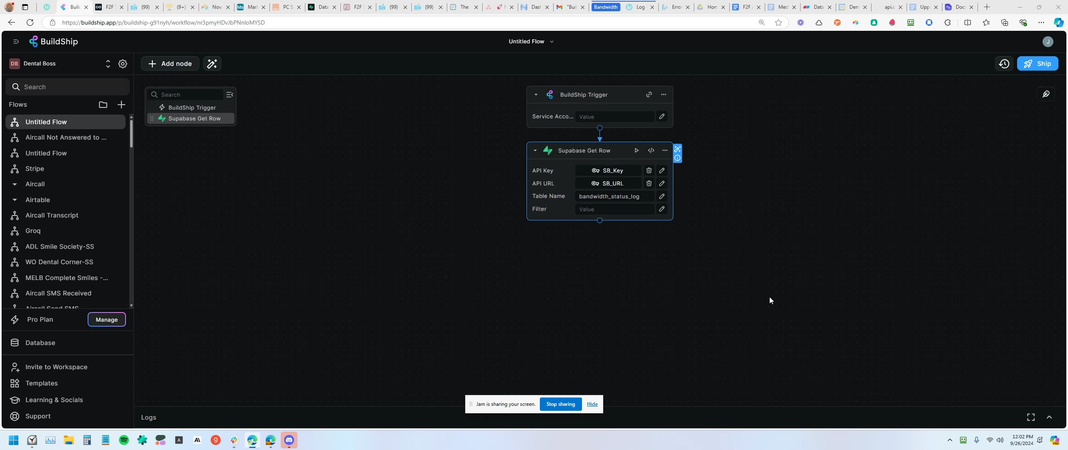This screenshot has height=450, width=1068.
Task: Open version history clock icon
Action: click(x=1004, y=64)
